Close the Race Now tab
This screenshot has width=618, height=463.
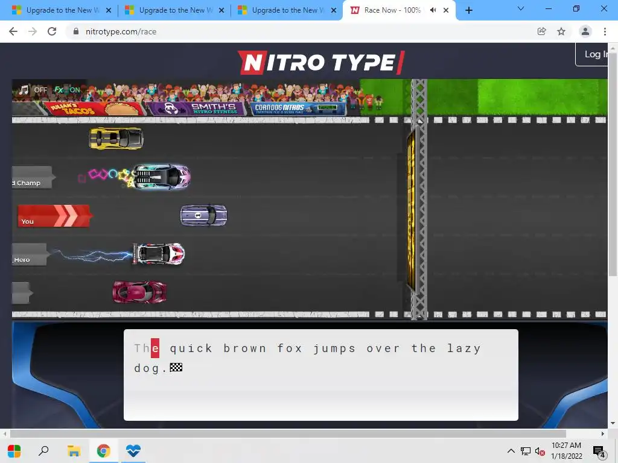click(446, 10)
